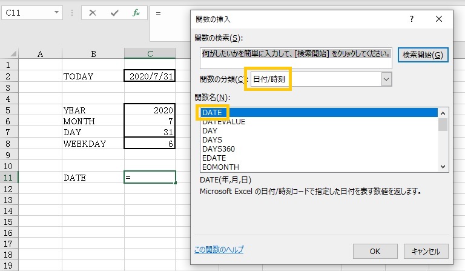This screenshot has width=465, height=271.
Task: Select DAYS360 from the function list
Action: point(219,149)
